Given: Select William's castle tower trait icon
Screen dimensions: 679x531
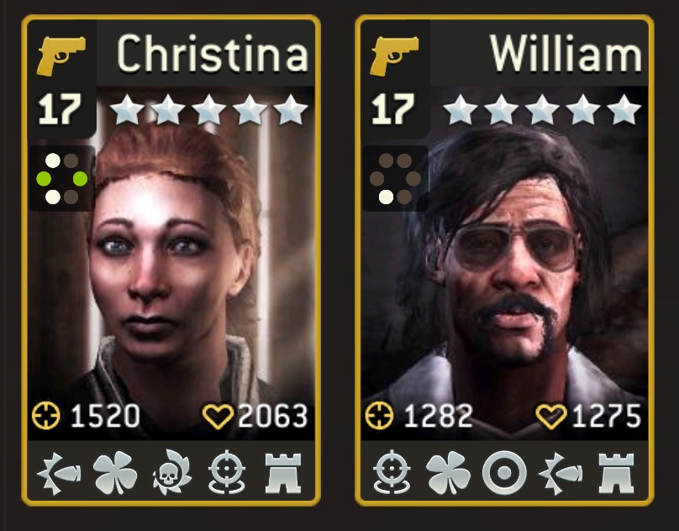Looking at the screenshot, I should [616, 473].
